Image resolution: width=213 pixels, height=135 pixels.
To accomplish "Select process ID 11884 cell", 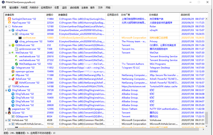I will [x=50, y=19].
